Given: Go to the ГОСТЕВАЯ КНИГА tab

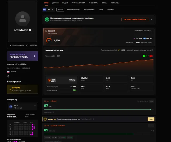Looking at the screenshot, I should click(78, 3).
